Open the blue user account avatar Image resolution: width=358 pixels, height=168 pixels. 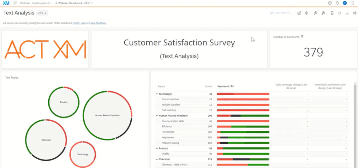(344, 3)
